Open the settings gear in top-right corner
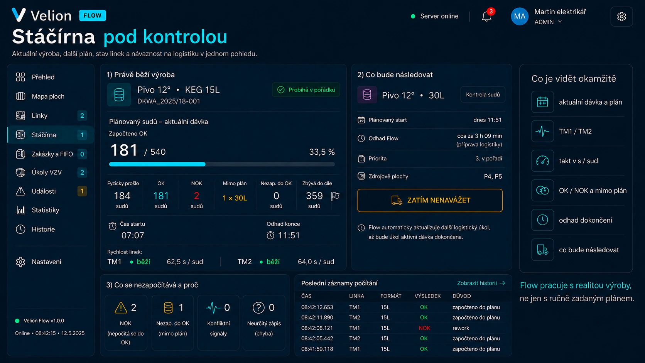The image size is (645, 363). click(621, 17)
